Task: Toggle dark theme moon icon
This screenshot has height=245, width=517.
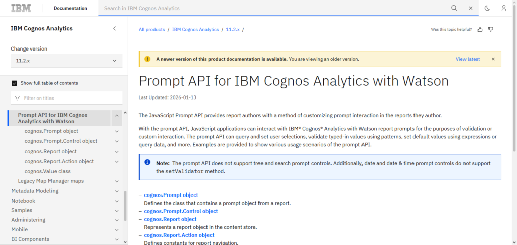Action: point(487,8)
